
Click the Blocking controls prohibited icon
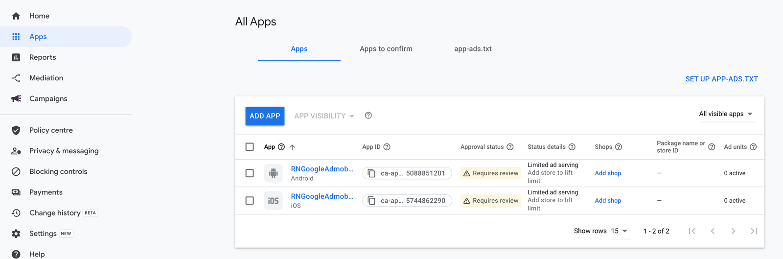pos(16,171)
